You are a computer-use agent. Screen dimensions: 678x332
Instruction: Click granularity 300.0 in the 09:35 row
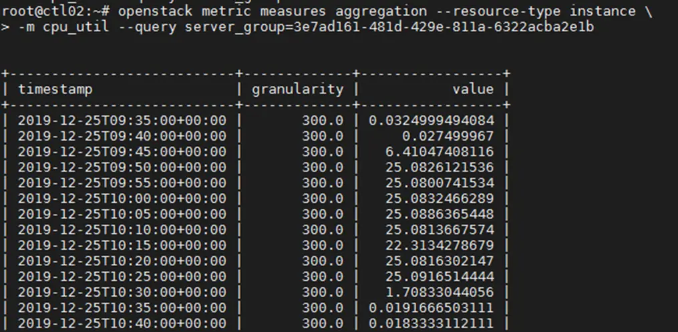pos(323,121)
